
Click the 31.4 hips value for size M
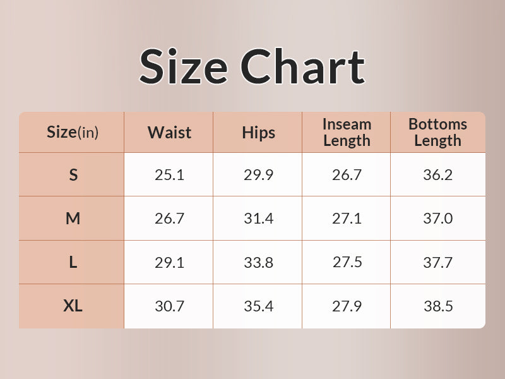click(258, 219)
